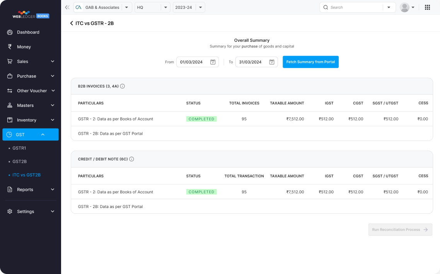Image resolution: width=440 pixels, height=274 pixels.
Task: Click Fetch Summary from Portal
Action: point(310,62)
